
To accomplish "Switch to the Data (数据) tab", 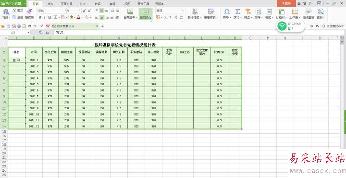I will [98, 4].
